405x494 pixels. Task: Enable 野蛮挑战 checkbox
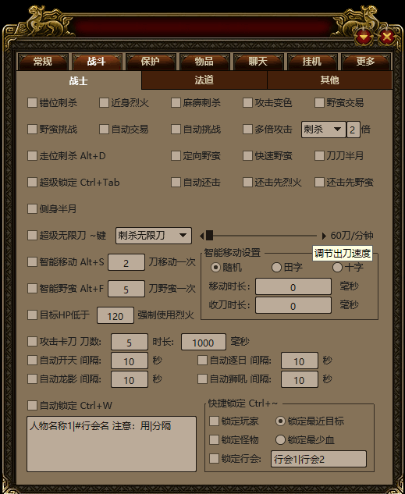tap(32, 130)
